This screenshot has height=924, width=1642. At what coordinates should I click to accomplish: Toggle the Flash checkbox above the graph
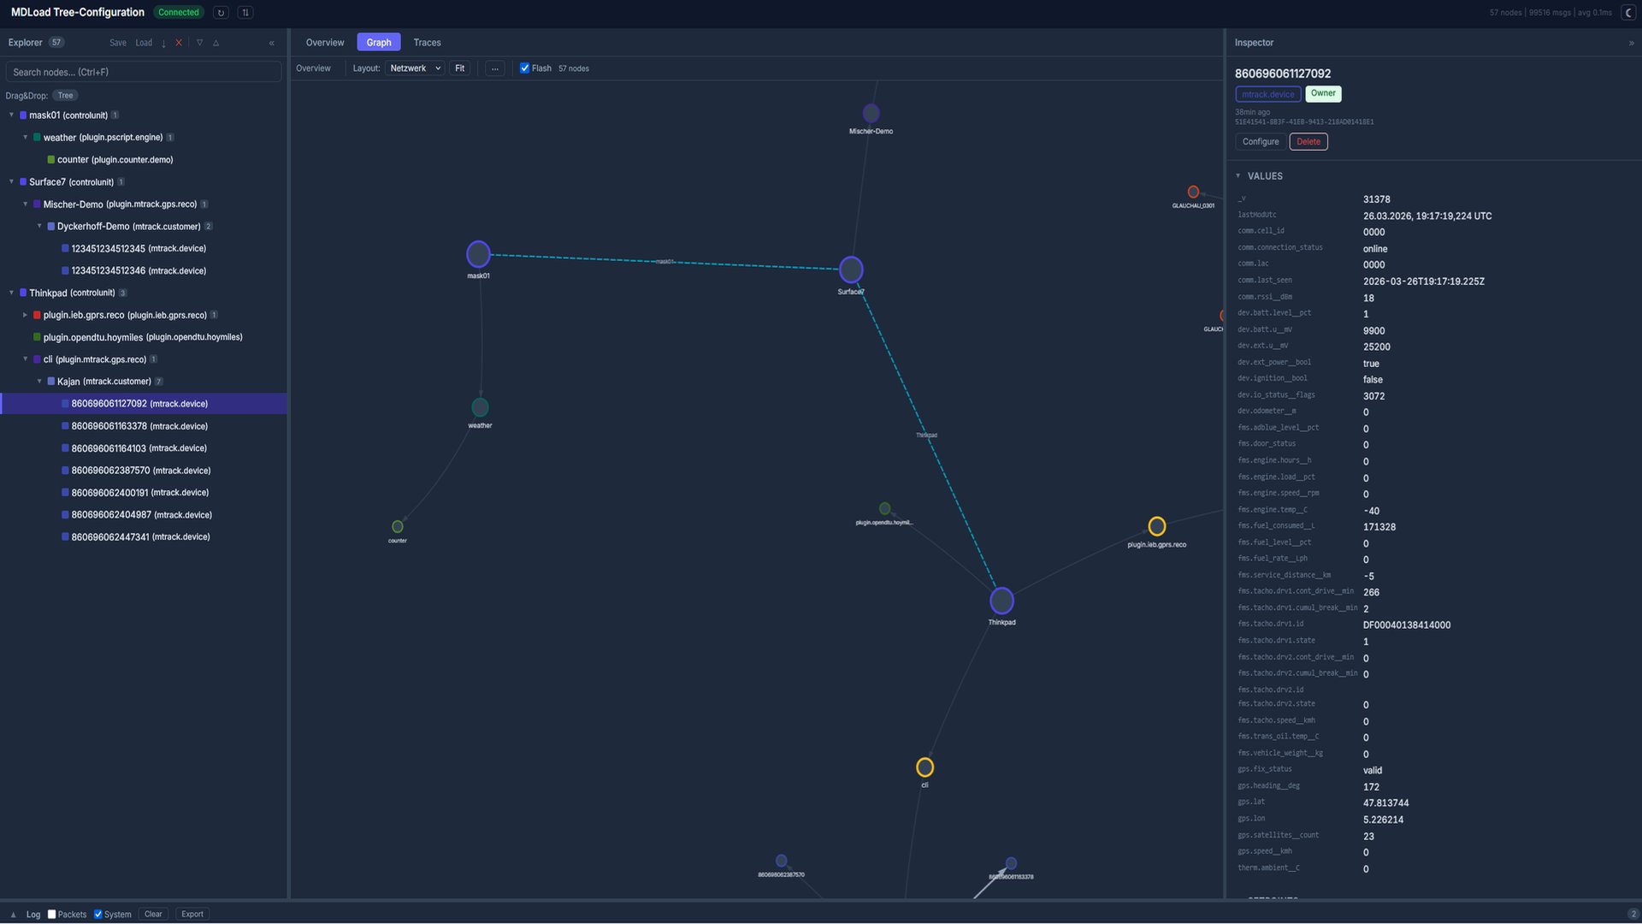(x=524, y=68)
